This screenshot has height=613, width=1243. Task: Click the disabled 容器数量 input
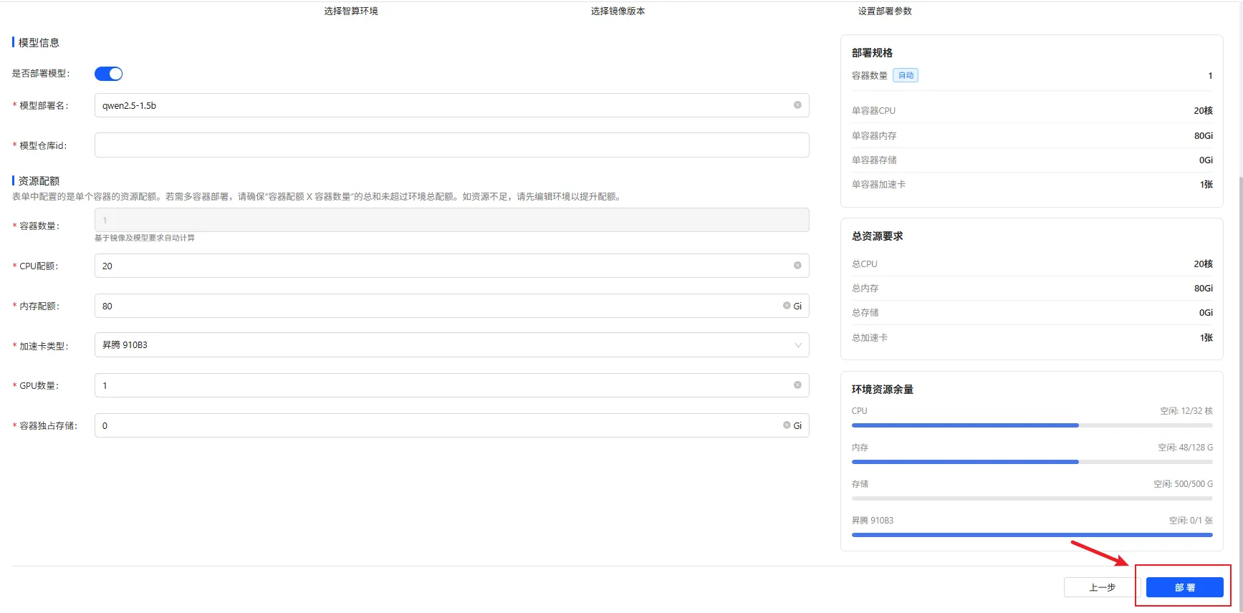(452, 220)
